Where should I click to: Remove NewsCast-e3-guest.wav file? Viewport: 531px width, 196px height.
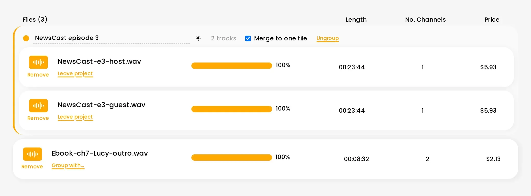pyautogui.click(x=38, y=118)
